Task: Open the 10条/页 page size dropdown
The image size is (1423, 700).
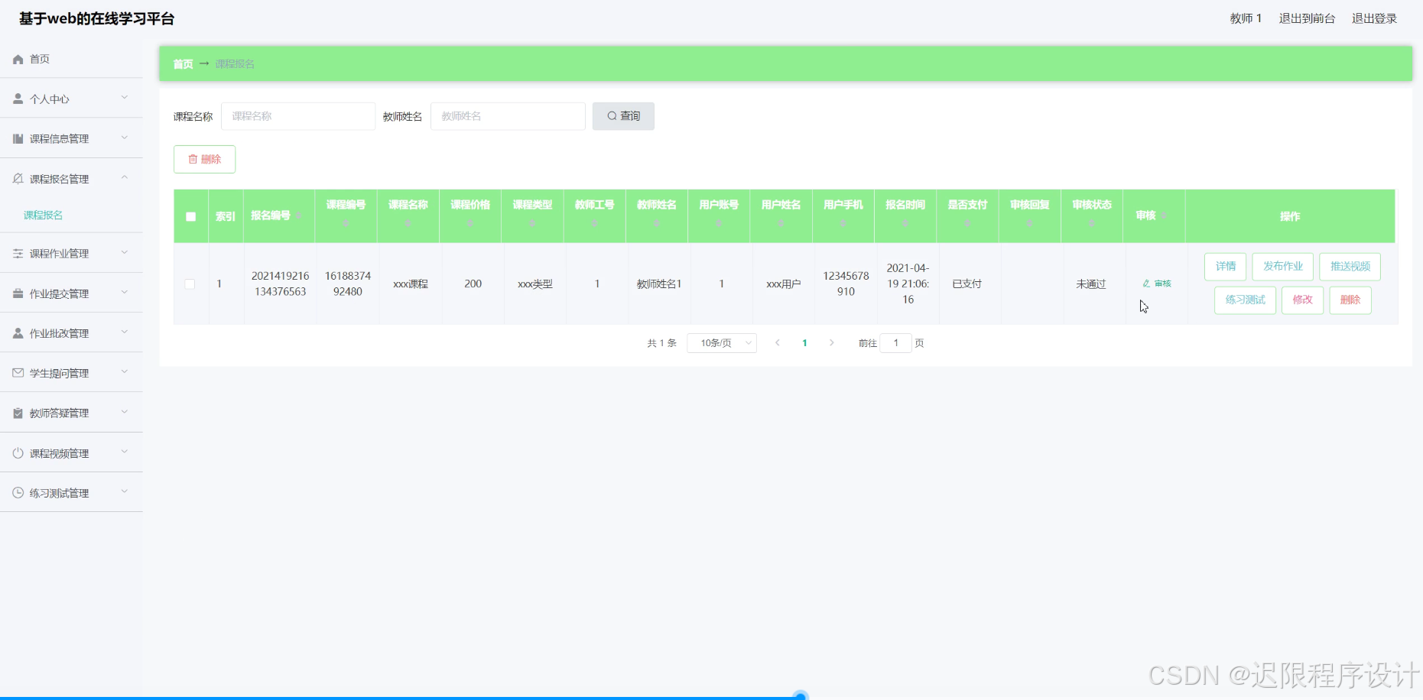Action: pyautogui.click(x=721, y=342)
